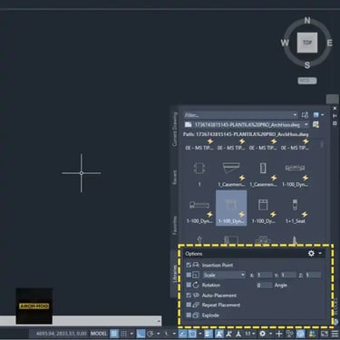
Task: Click the Rotation circular-arrow icon in Options
Action: click(x=196, y=285)
